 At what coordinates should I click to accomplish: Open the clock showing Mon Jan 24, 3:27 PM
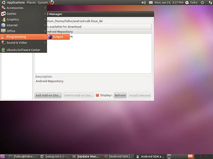tap(169, 3)
